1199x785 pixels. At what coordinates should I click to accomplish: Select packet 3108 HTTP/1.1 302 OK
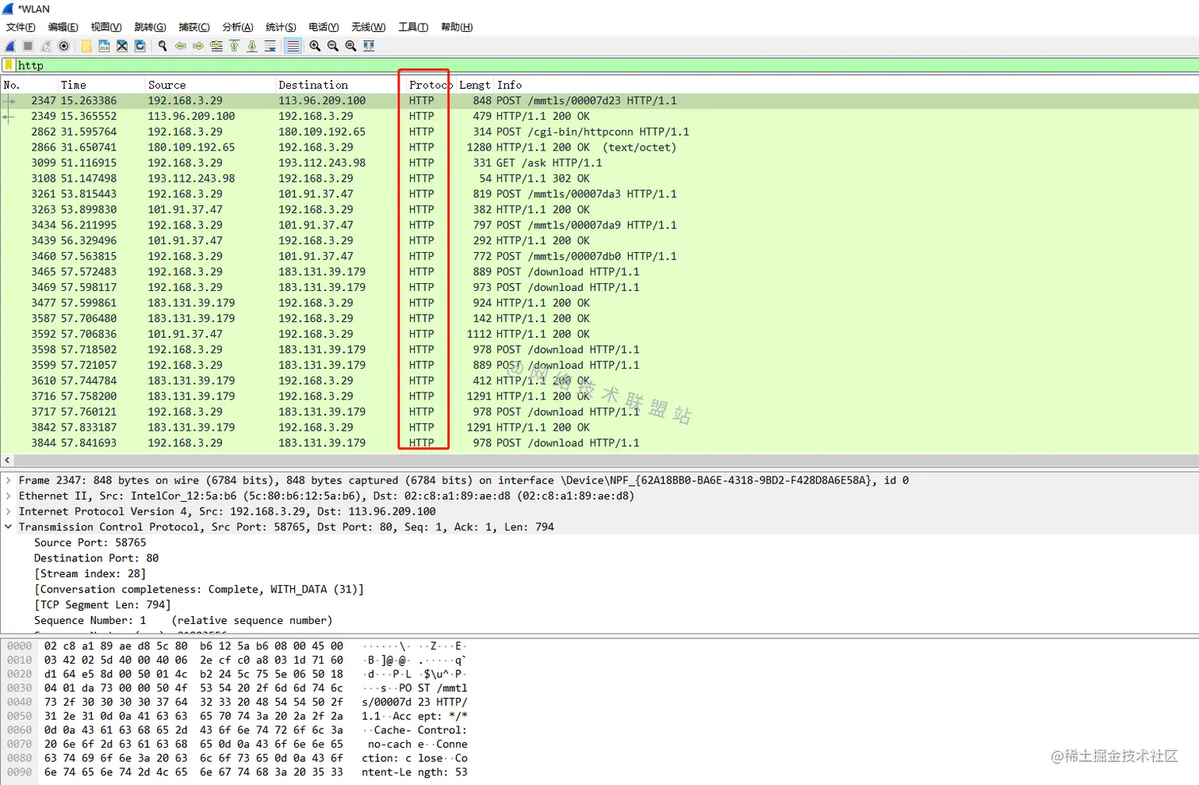[599, 178]
